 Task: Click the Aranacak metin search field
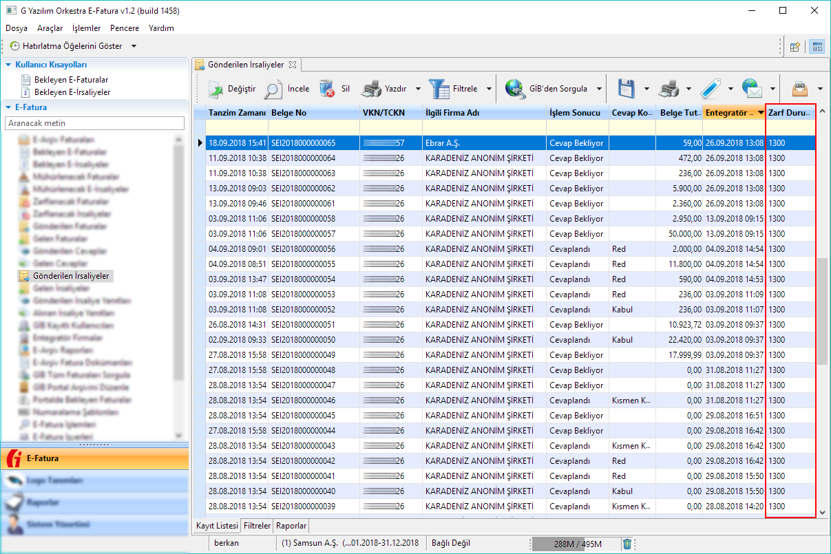(x=94, y=123)
